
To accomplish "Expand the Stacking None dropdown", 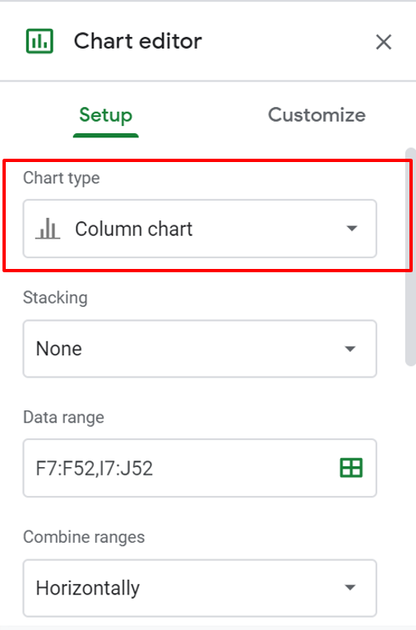I will tap(200, 349).
